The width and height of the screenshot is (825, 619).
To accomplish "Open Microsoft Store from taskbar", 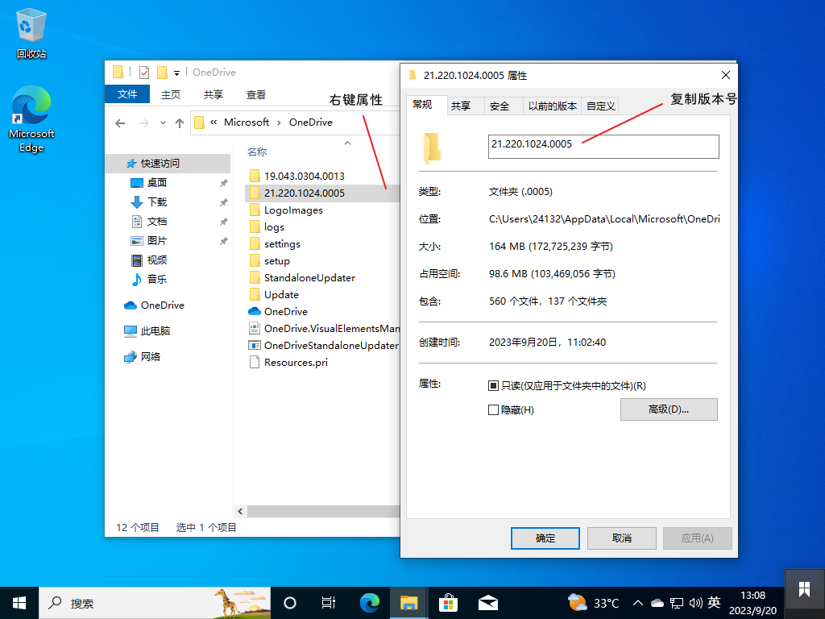I will pos(448,603).
